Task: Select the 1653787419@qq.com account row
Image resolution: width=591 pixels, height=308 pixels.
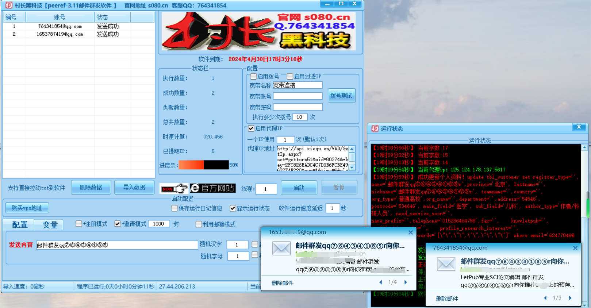Action: click(78, 34)
